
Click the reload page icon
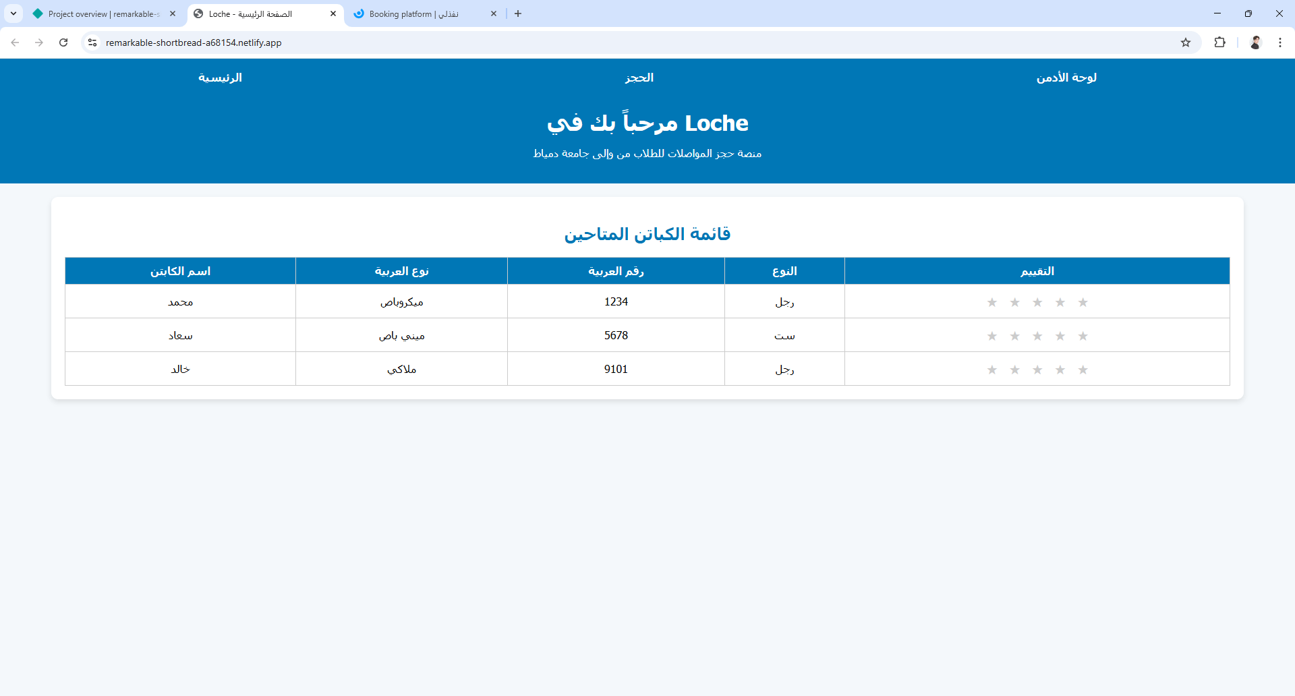(x=63, y=42)
